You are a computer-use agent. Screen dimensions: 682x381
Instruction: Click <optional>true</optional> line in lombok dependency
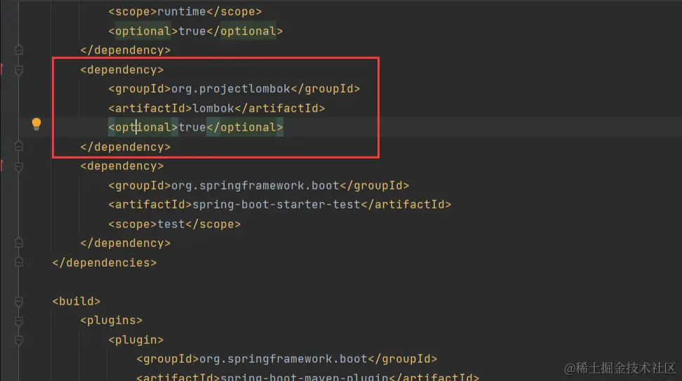click(x=195, y=128)
